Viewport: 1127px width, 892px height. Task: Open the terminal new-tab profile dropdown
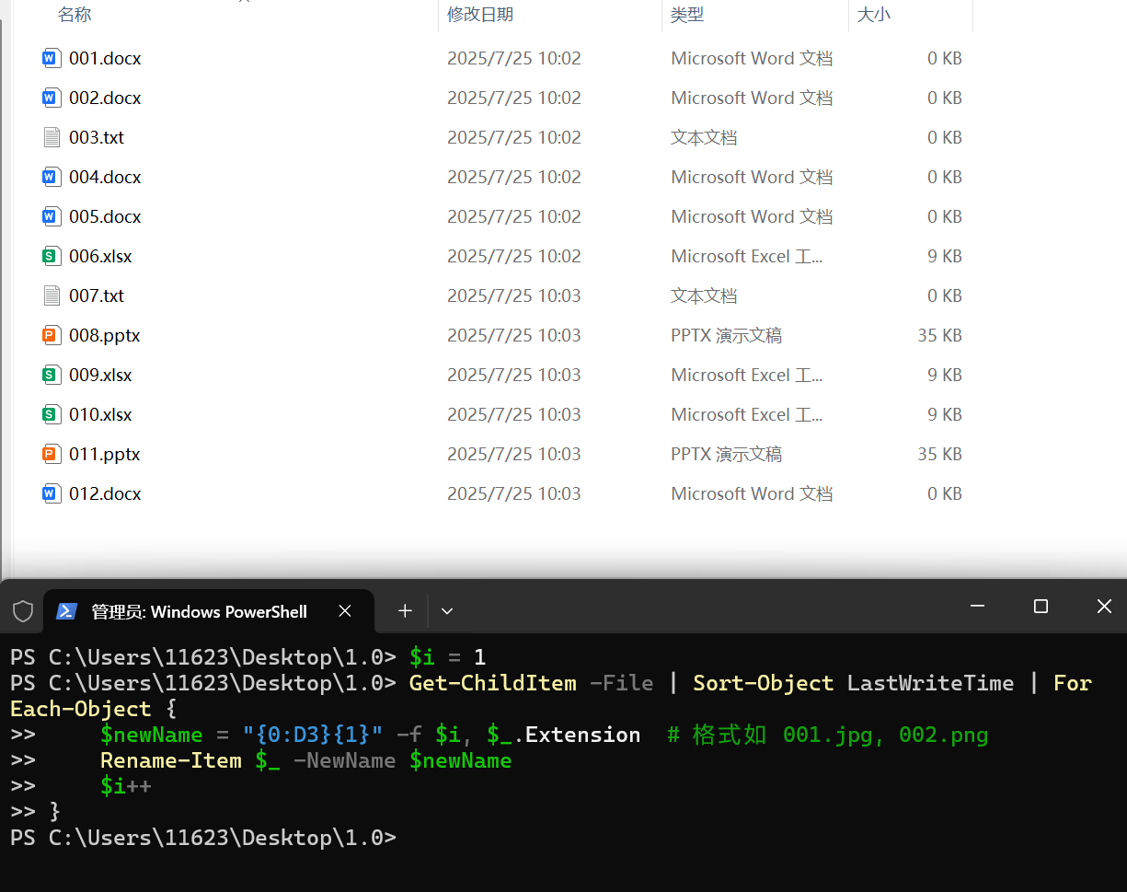coord(447,610)
